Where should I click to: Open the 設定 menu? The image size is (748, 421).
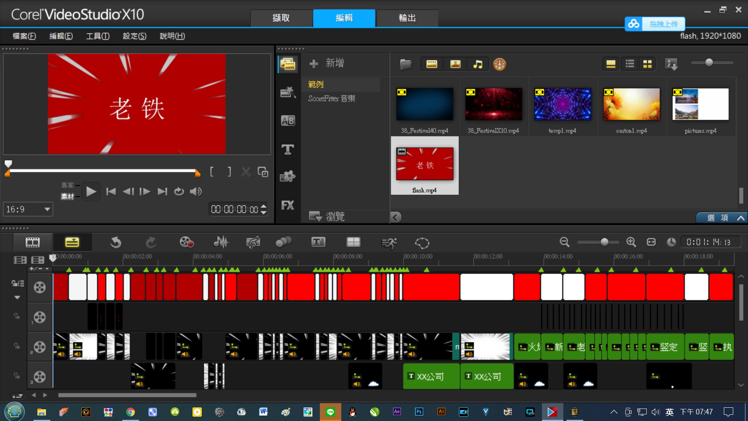[x=134, y=36]
